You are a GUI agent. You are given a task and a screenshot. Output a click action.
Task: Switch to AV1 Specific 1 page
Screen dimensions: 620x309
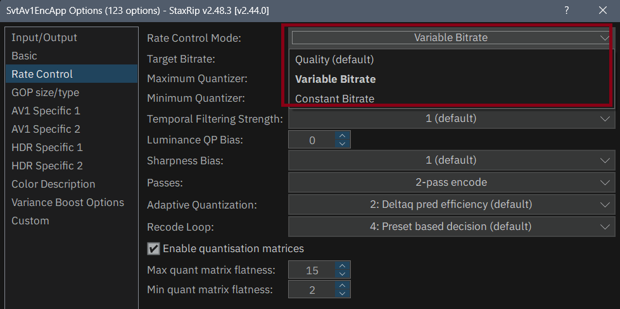46,111
